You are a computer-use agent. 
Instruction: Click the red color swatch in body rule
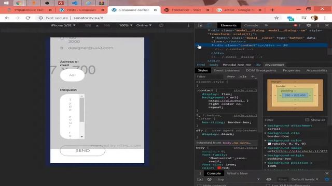219,168
